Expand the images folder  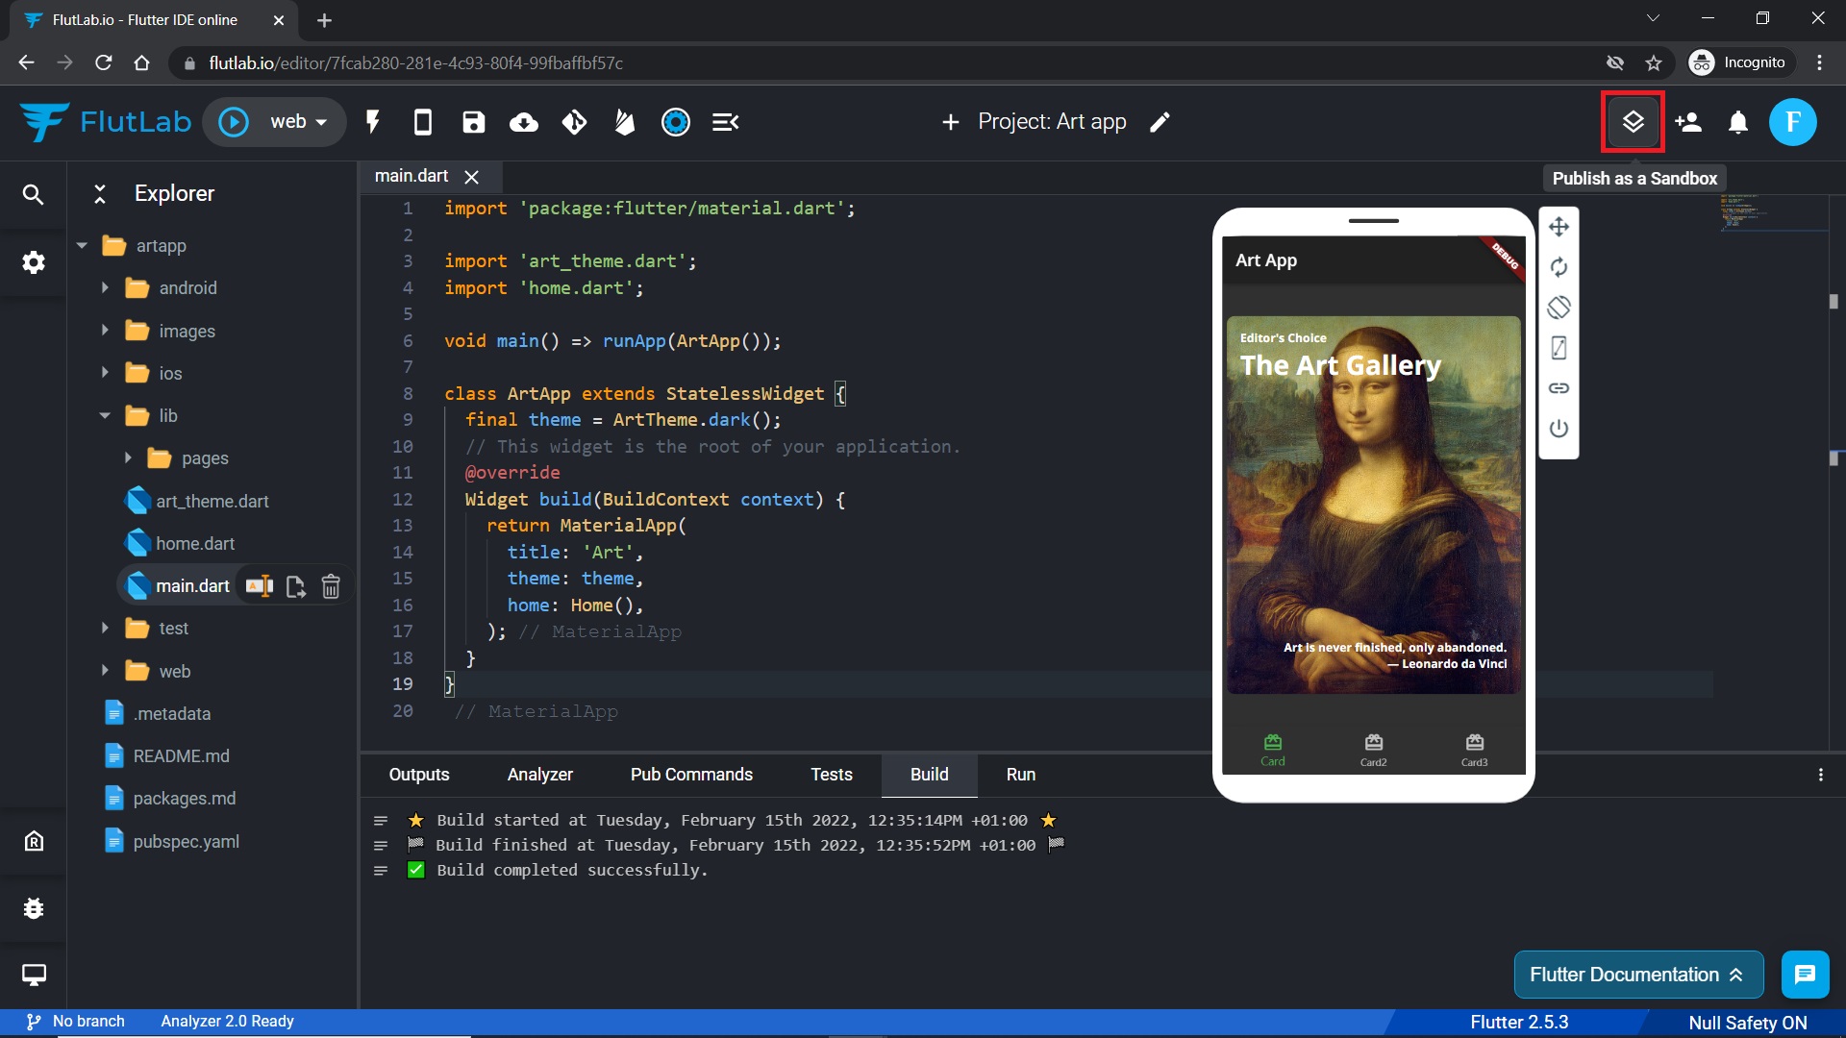[105, 331]
